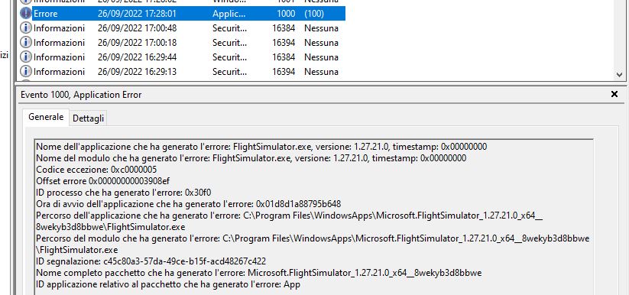Click info icon of 17:00:48 event

(26, 28)
